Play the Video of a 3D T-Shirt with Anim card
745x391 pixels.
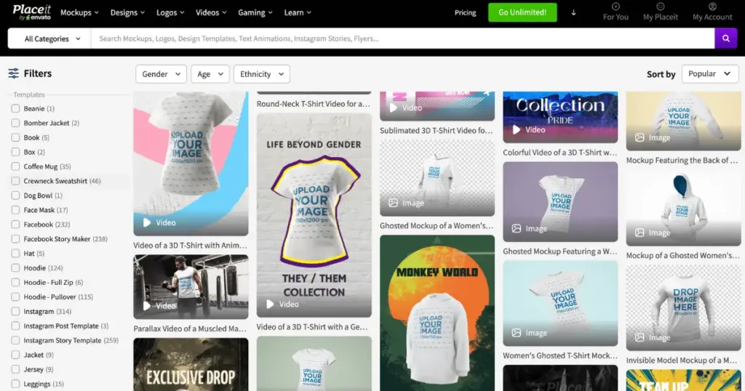[x=147, y=222]
